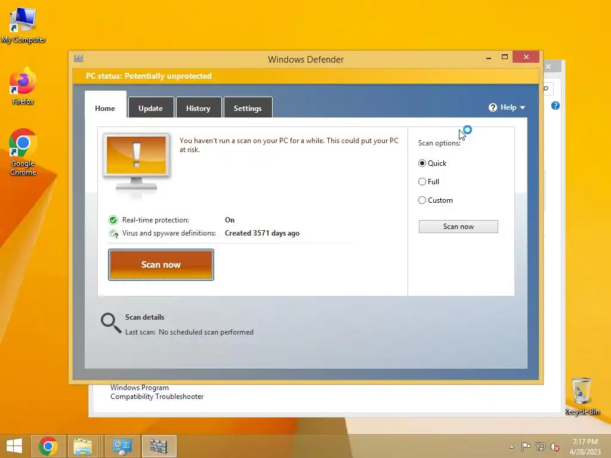Click the 'Scan details' heading
This screenshot has height=458, width=611.
(144, 317)
